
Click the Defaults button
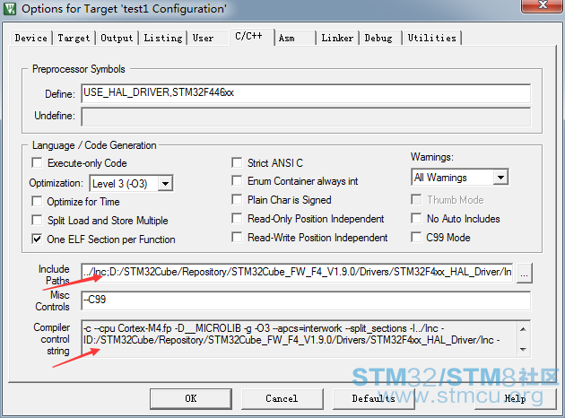374,398
